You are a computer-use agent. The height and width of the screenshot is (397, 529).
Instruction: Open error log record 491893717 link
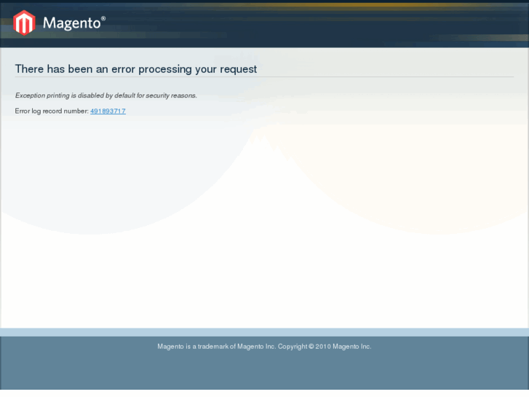pyautogui.click(x=108, y=111)
